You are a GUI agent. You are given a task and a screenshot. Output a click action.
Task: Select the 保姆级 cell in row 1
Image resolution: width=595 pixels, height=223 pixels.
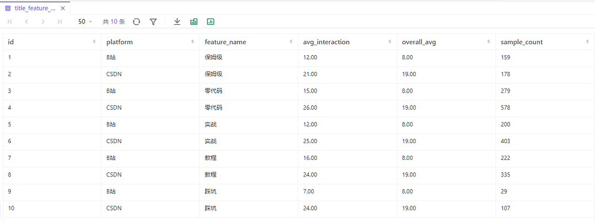point(249,57)
